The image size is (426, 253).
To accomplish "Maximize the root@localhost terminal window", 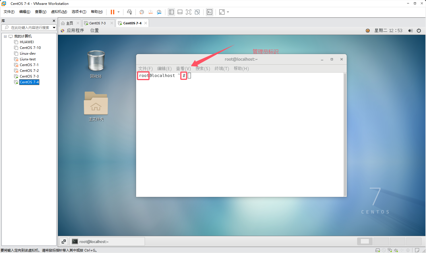I will coord(332,59).
